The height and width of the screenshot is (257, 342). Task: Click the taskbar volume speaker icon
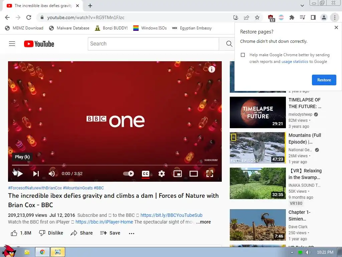pyautogui.click(x=308, y=252)
